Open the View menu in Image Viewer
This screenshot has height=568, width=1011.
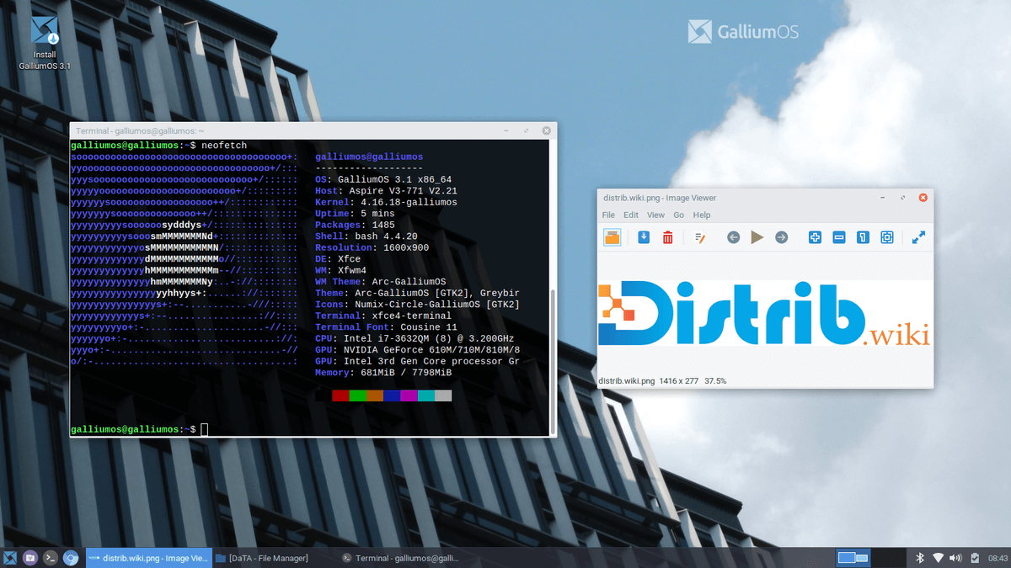[x=655, y=215]
